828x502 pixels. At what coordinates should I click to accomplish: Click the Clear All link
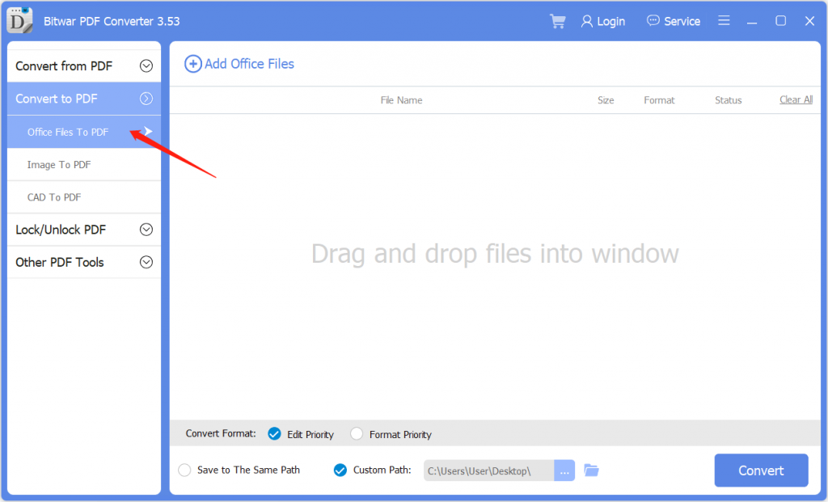796,99
